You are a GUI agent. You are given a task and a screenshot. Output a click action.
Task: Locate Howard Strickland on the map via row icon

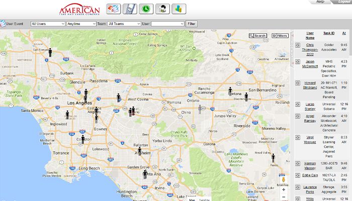click(x=298, y=83)
